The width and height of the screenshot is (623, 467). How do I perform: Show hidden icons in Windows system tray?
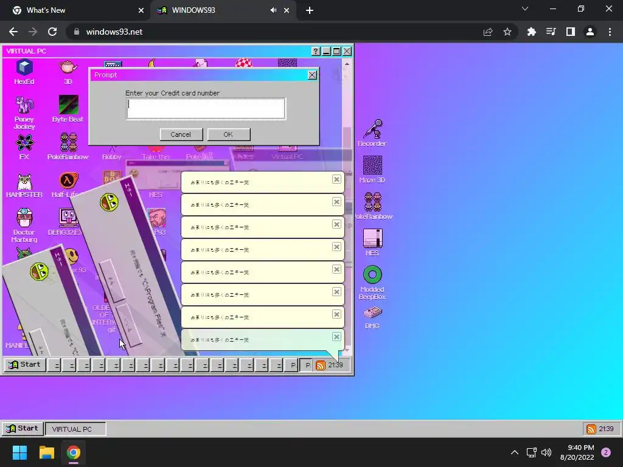[x=515, y=452]
